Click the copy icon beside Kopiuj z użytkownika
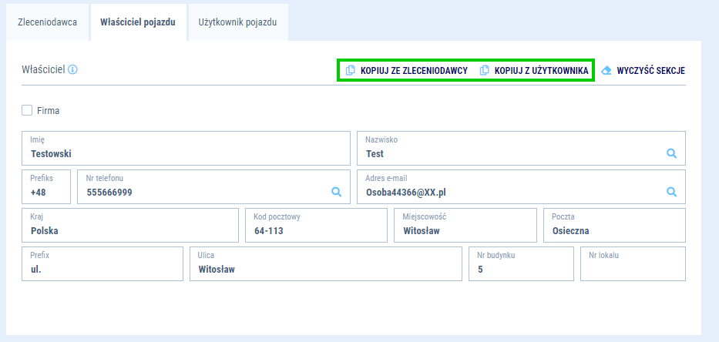 click(485, 70)
